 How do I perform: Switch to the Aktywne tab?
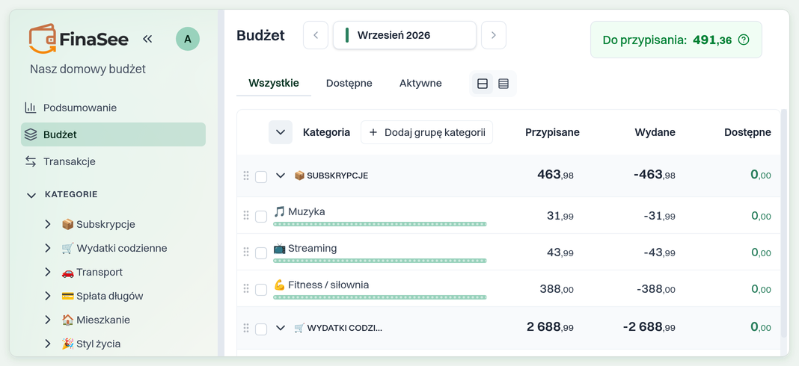(420, 83)
